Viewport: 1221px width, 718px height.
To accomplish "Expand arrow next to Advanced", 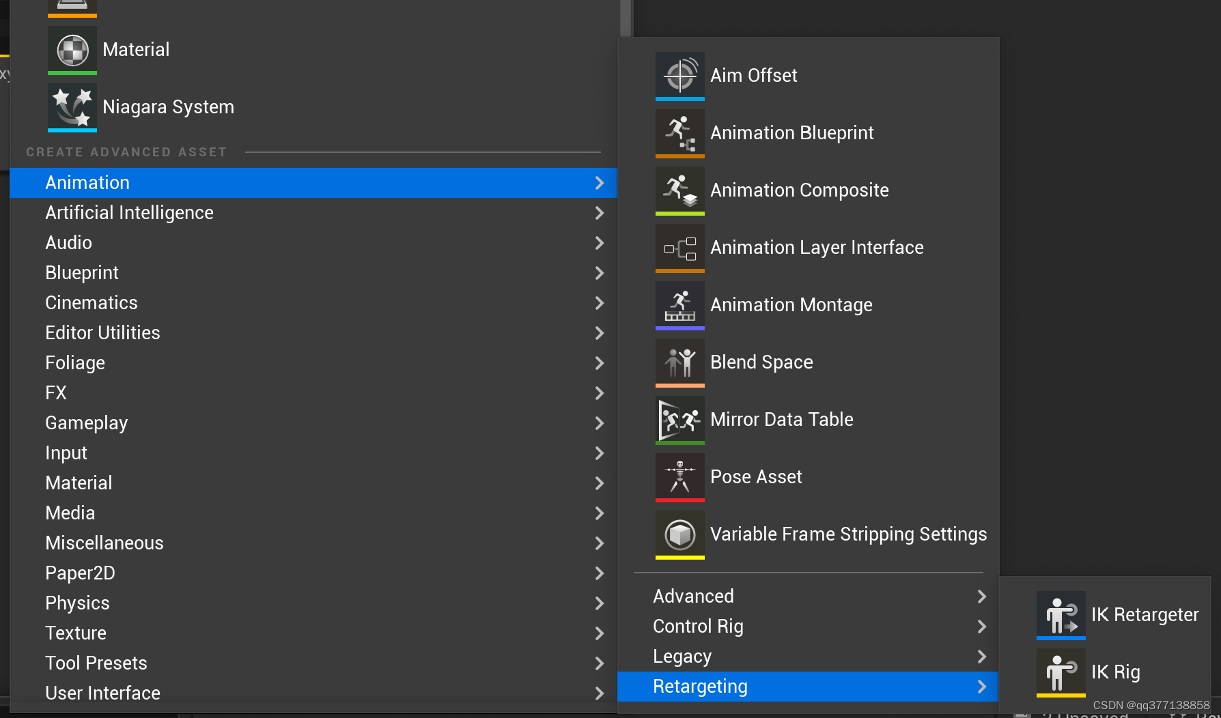I will pyautogui.click(x=982, y=597).
